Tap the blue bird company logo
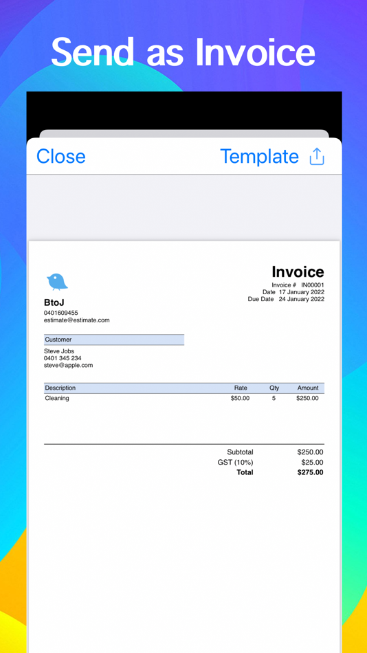 (57, 282)
